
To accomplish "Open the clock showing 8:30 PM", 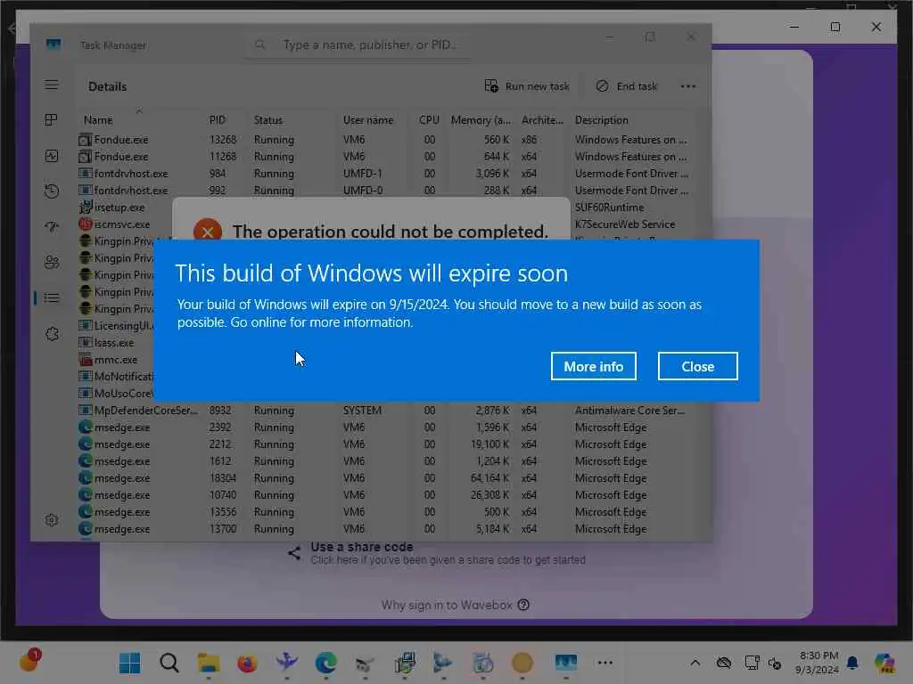I will click(x=818, y=663).
